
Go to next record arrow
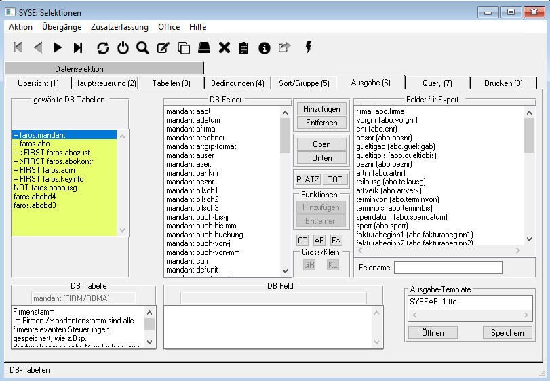click(58, 47)
